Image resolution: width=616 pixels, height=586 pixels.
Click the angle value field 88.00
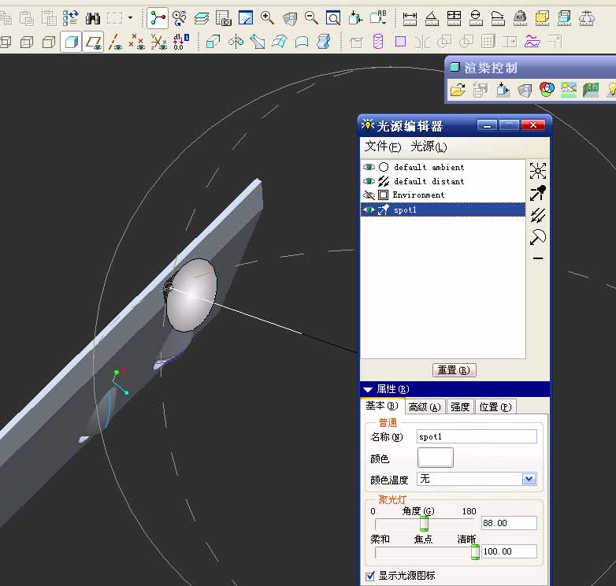tap(509, 523)
